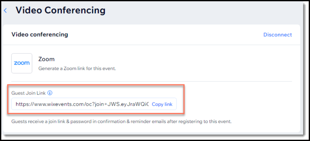Click the Guest Join Link label text
The width and height of the screenshot is (310, 141).
coord(29,93)
